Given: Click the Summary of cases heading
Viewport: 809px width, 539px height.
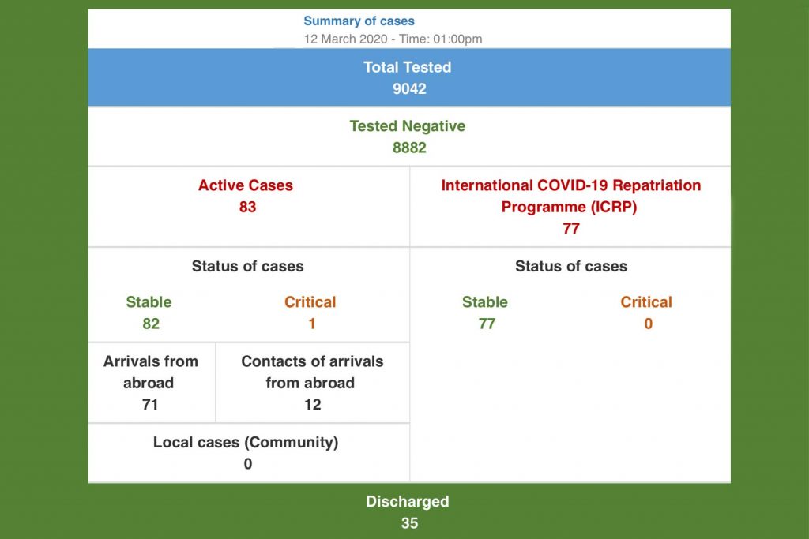Looking at the screenshot, I should tap(359, 21).
